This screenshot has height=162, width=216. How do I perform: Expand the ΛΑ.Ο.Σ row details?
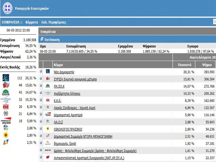tap(41, 122)
